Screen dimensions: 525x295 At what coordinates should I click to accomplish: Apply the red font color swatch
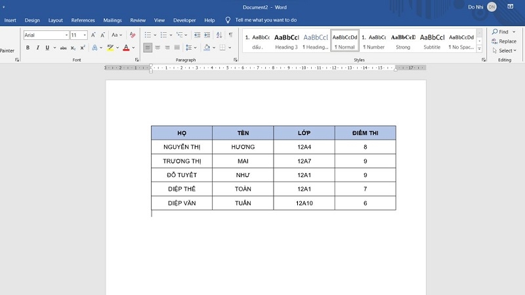[x=125, y=48]
